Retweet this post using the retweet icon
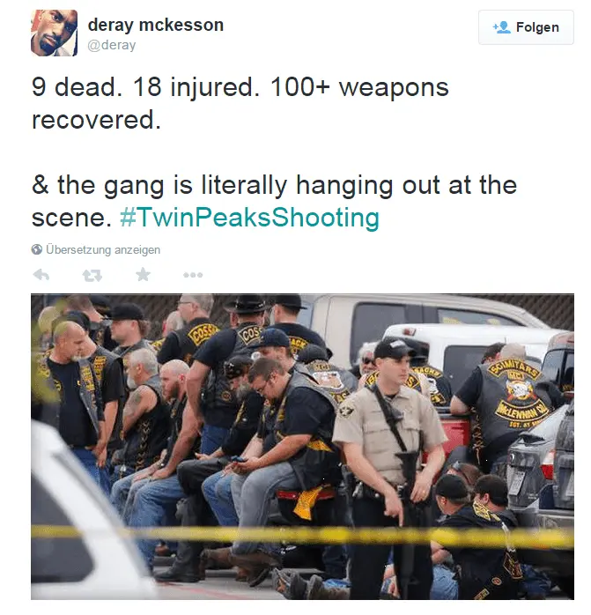This screenshot has height=615, width=591. pos(92,275)
